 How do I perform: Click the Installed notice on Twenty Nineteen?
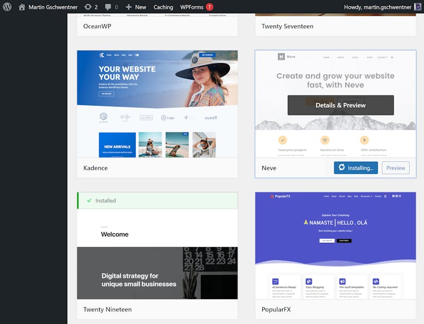tap(157, 200)
